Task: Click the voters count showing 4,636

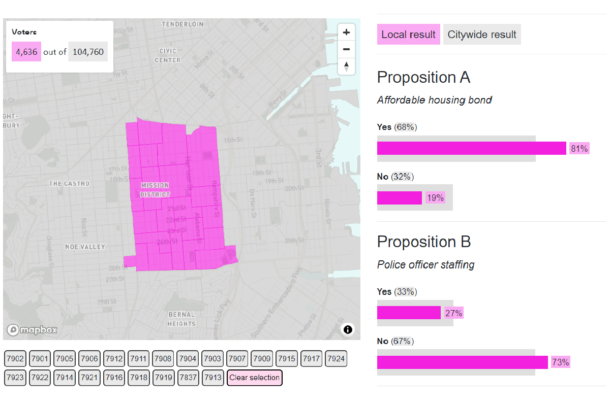Action: coord(26,51)
